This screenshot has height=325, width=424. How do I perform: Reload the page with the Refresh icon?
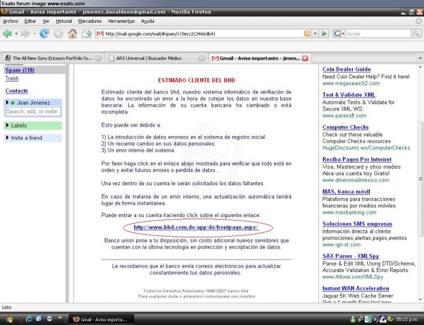(x=45, y=33)
